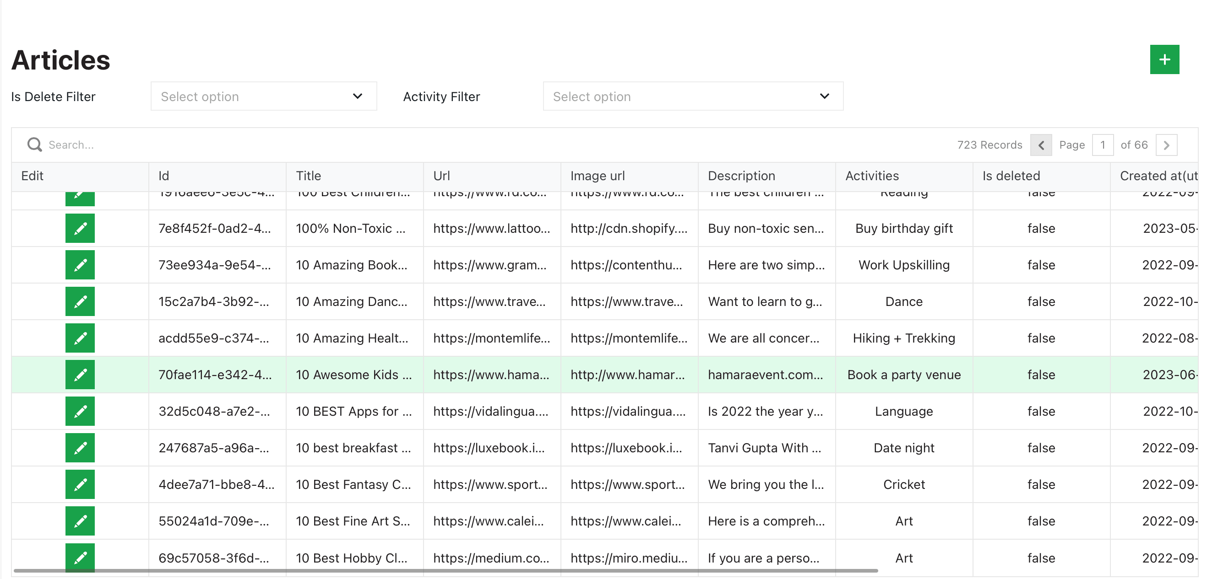Edit the Cricket article about fantasy sports
The width and height of the screenshot is (1207, 579).
click(x=80, y=484)
